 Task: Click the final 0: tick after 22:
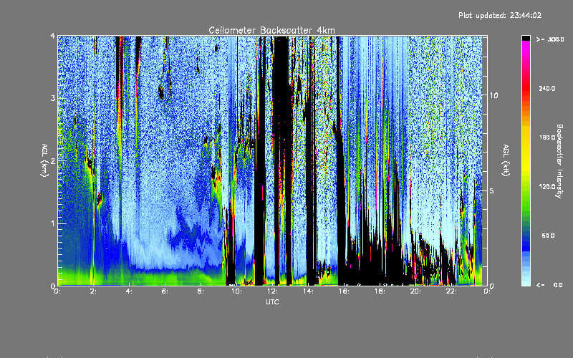[487, 291]
